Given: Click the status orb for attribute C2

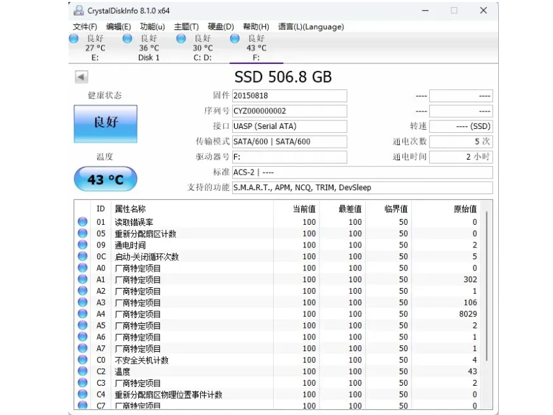Looking at the screenshot, I should tap(83, 371).
